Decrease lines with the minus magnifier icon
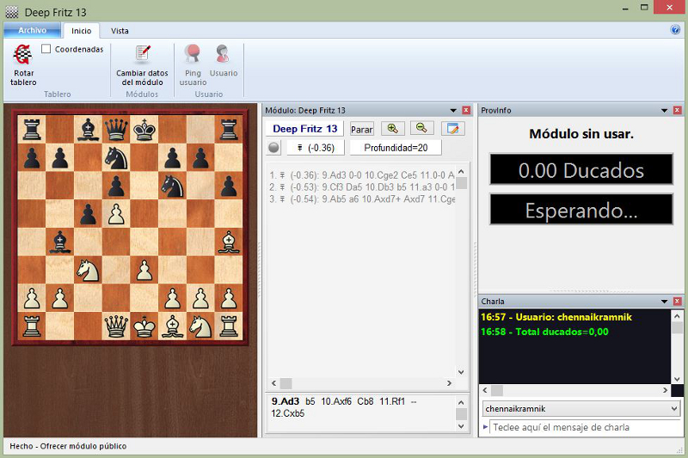Viewport: 688px width, 458px height. click(421, 128)
